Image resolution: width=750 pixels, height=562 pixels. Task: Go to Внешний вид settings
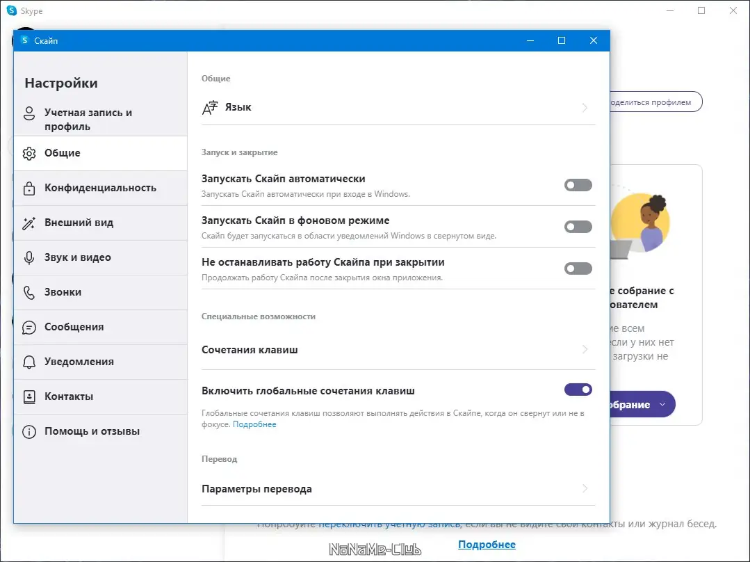coord(101,223)
